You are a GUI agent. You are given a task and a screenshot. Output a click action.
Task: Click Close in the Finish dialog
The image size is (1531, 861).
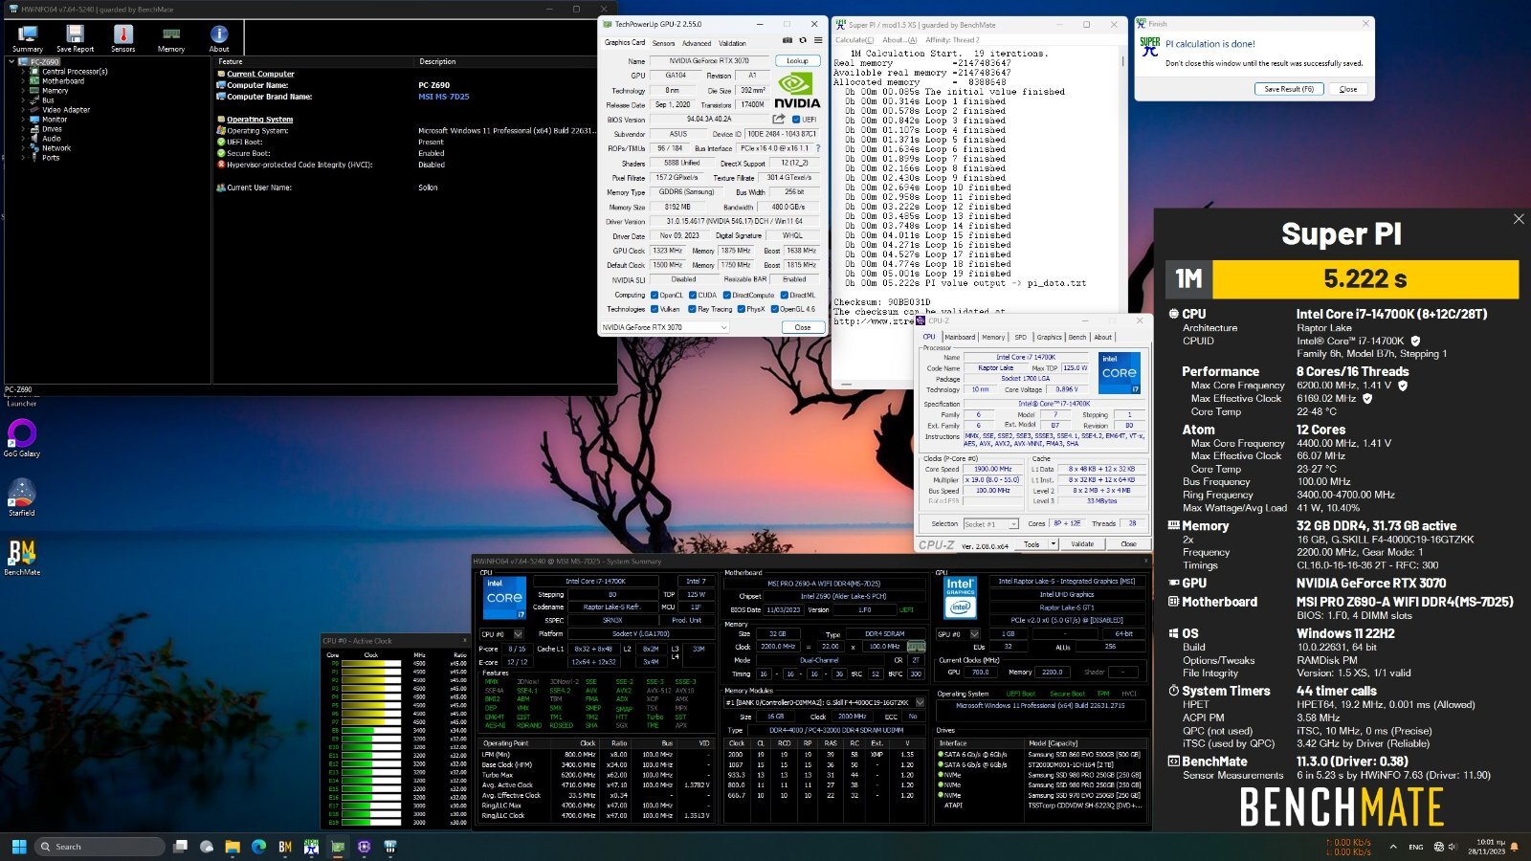click(x=1348, y=89)
